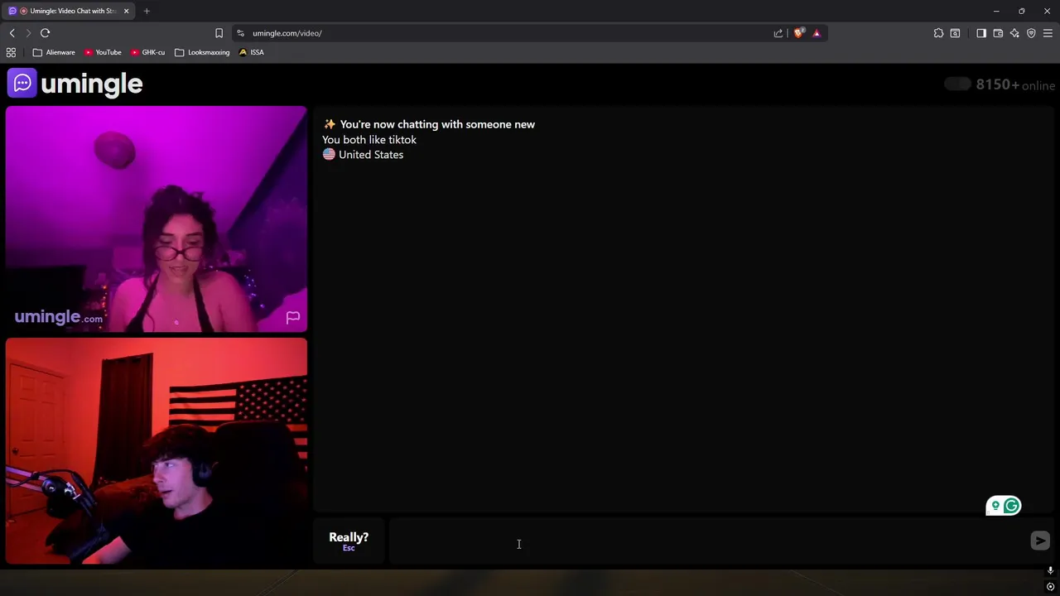Click the "United States" country text

[371, 155]
